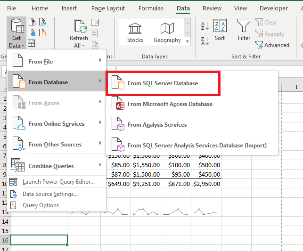The width and height of the screenshot is (303, 251).
Task: Select the Geography data type
Action: [x=167, y=32]
